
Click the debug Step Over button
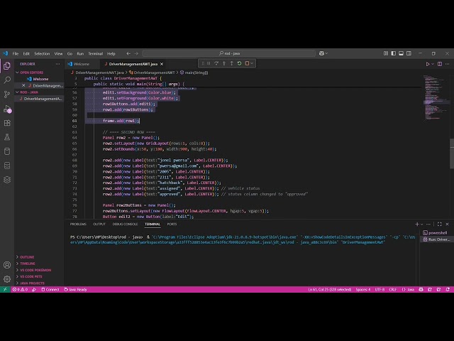(216, 63)
